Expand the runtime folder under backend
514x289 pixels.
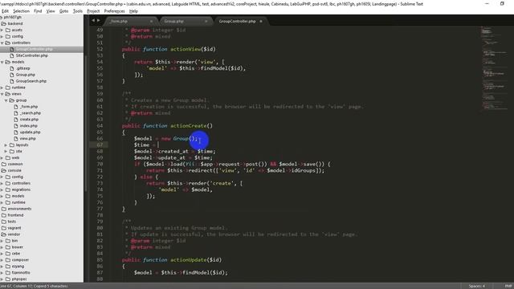2,88
